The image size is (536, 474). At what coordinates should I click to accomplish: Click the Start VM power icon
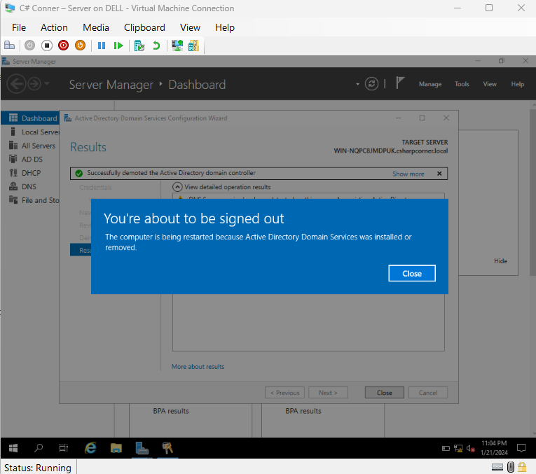point(29,46)
